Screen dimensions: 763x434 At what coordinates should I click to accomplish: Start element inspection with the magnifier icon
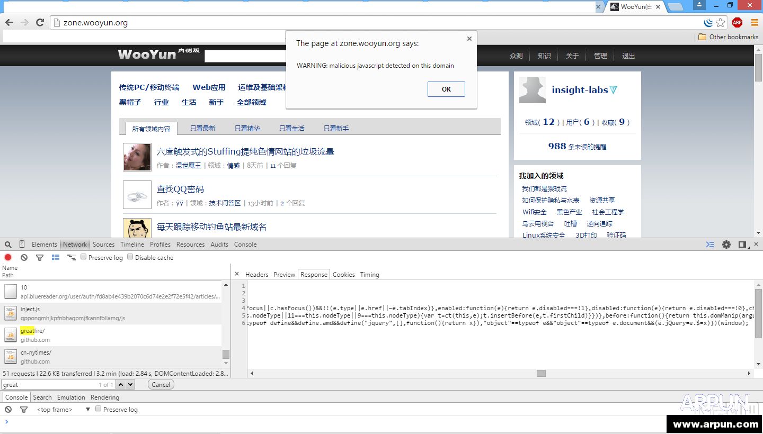(x=8, y=244)
